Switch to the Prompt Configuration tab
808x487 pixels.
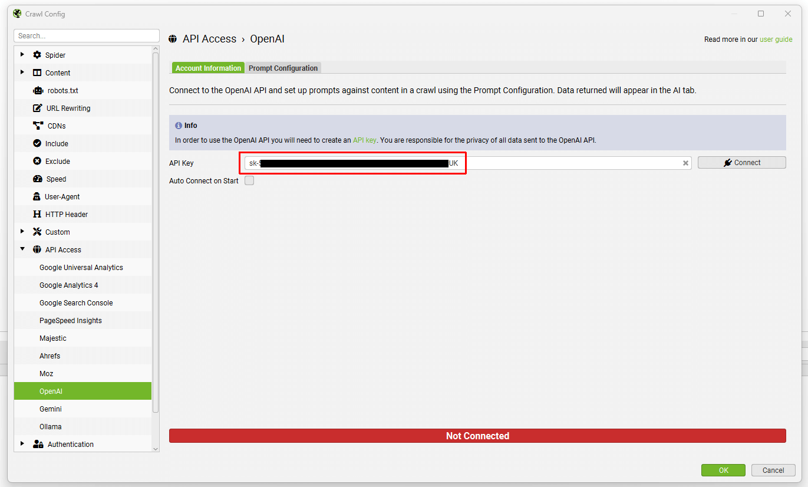[x=283, y=68]
